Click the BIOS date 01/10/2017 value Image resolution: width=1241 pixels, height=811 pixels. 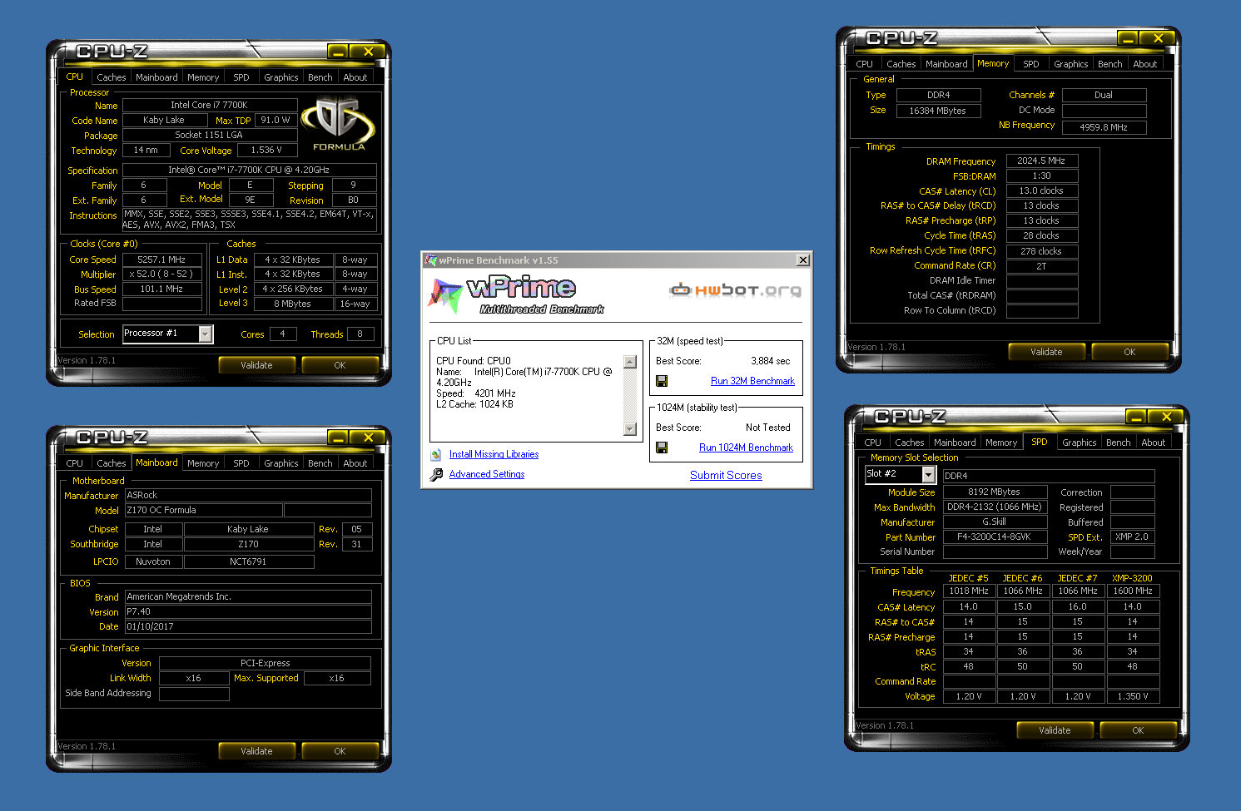pyautogui.click(x=248, y=626)
